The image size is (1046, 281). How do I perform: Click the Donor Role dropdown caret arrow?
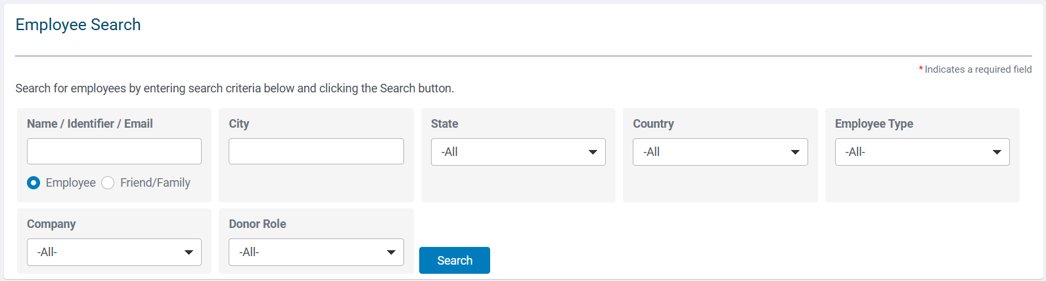pyautogui.click(x=391, y=252)
